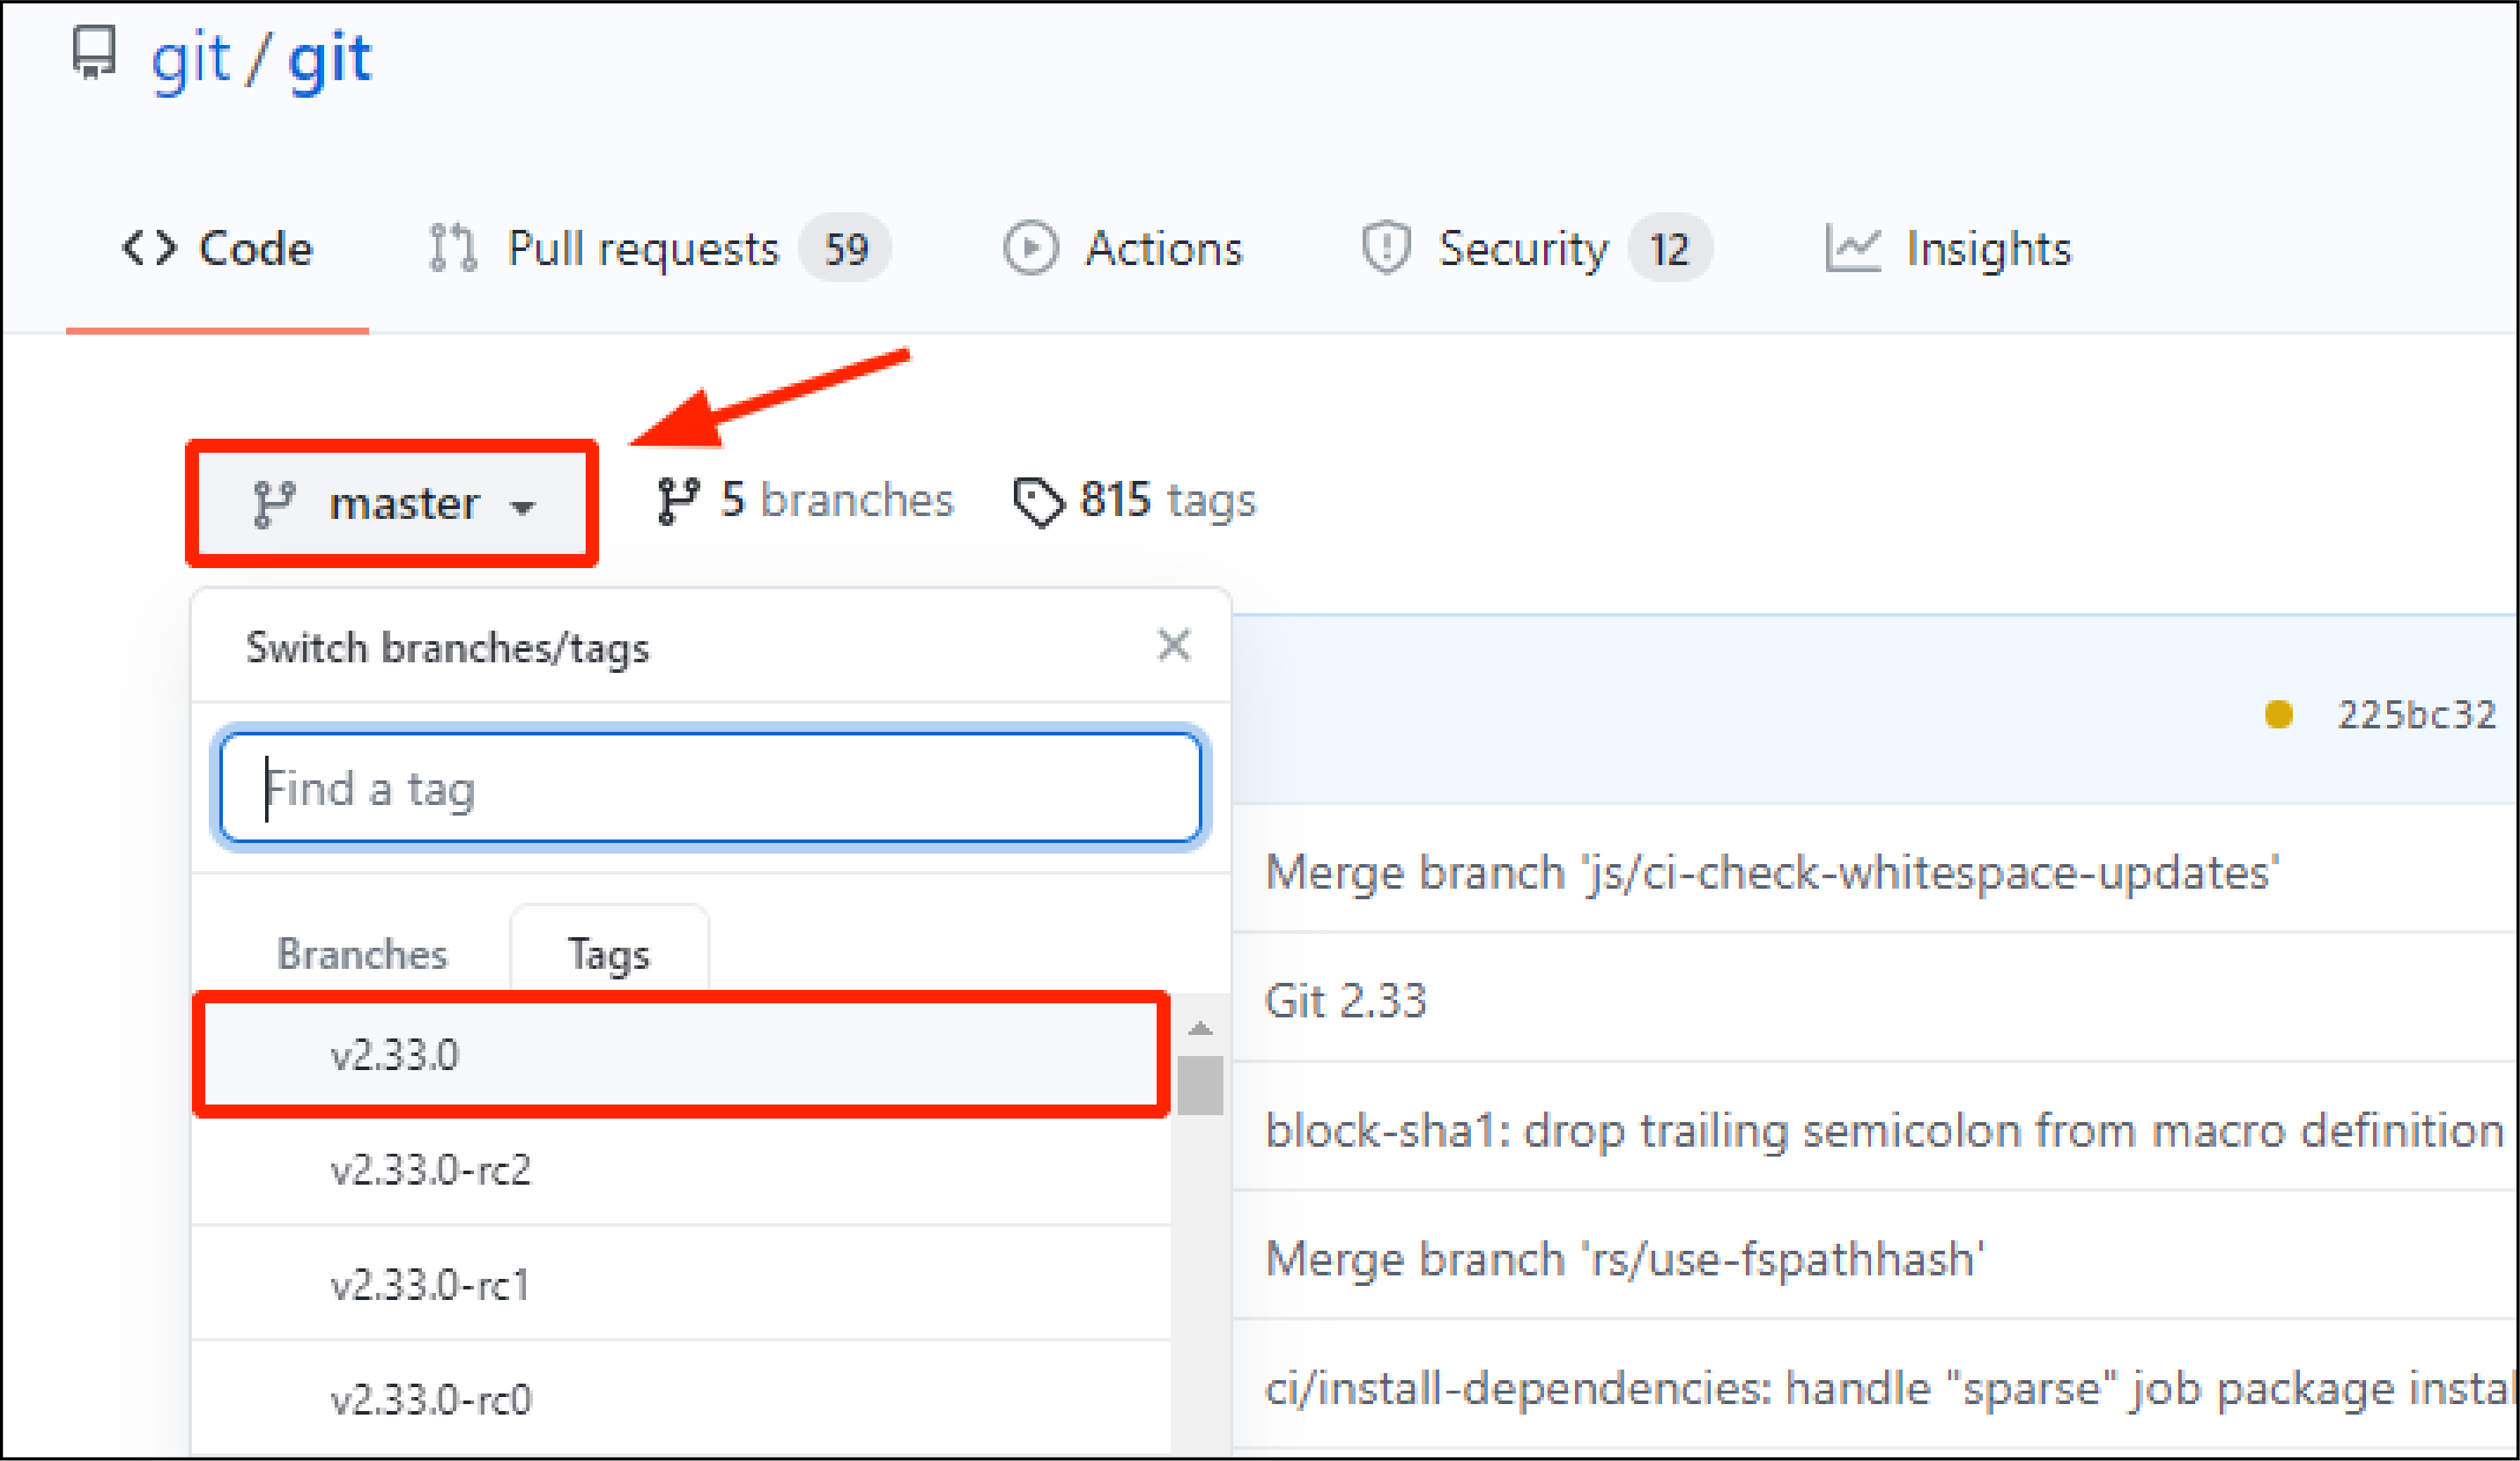This screenshot has height=1461, width=2520.
Task: Click the Code brackets icon
Action: 149,248
